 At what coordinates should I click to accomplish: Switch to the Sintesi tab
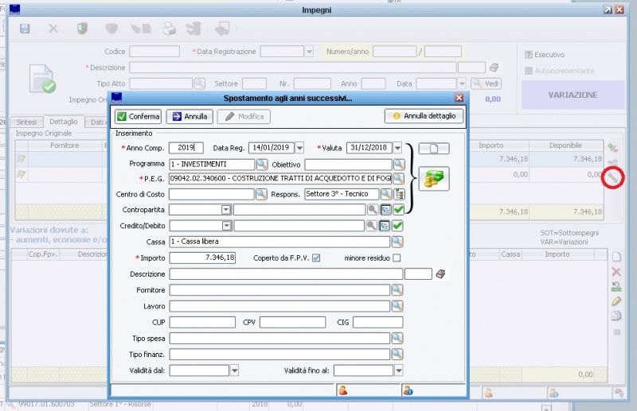[25, 122]
